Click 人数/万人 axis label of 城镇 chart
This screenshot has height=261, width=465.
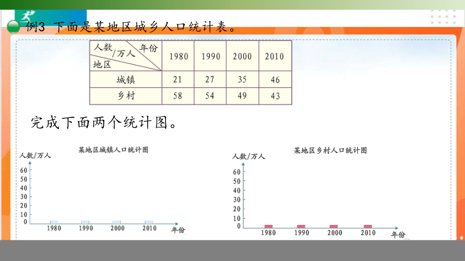[35, 155]
